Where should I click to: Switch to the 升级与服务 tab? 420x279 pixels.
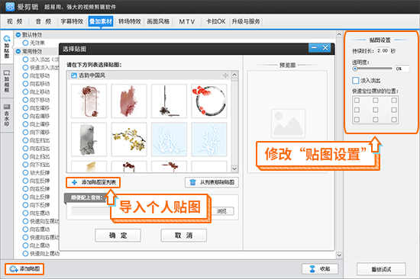point(246,21)
